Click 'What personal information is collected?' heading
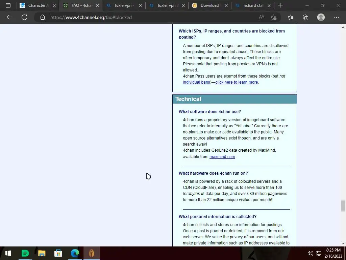Viewport: 346px width, 260px height. click(x=218, y=217)
